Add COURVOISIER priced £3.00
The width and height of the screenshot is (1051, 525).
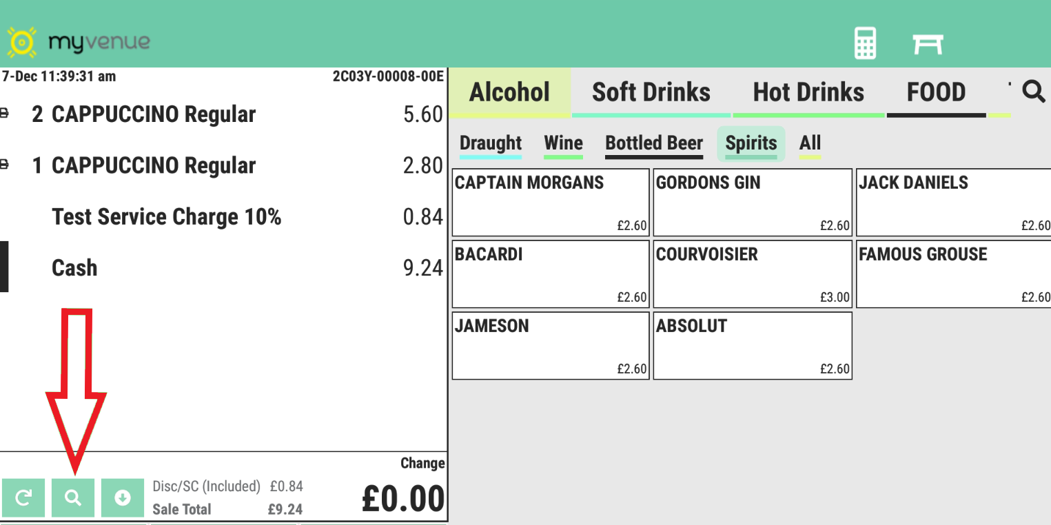pyautogui.click(x=753, y=274)
